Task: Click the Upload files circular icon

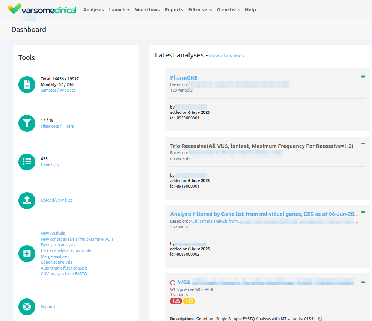Action: 27,200
